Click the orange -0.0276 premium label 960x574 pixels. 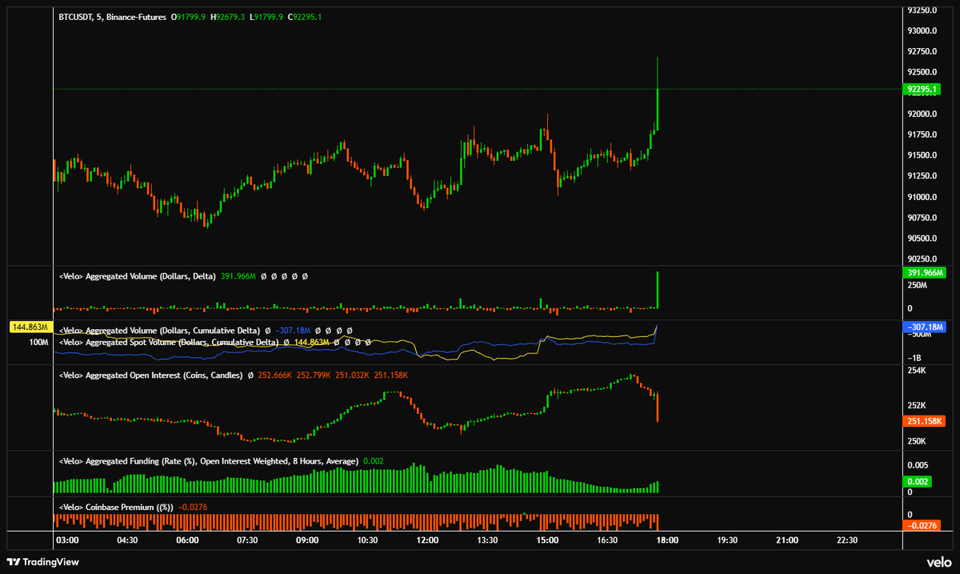[x=922, y=527]
